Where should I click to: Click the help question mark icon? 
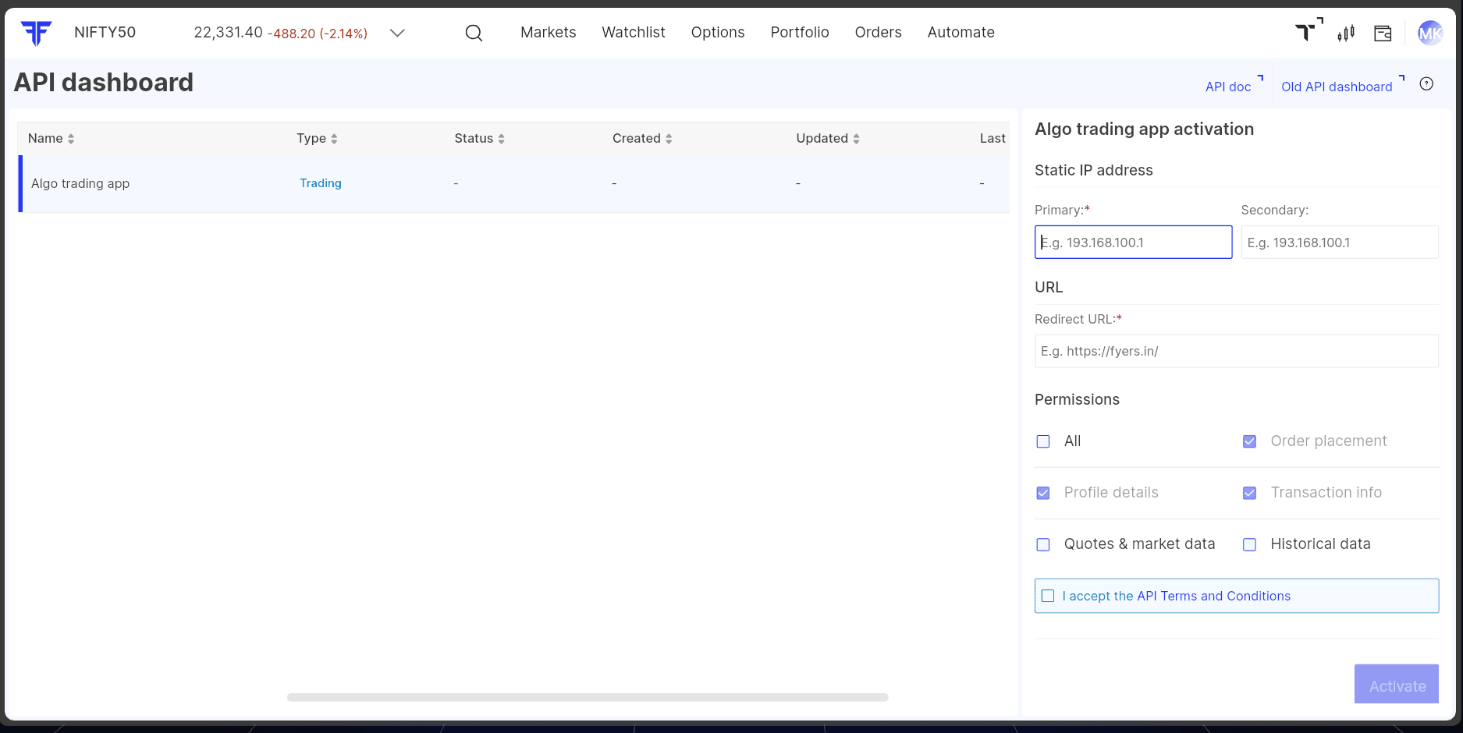(1426, 84)
